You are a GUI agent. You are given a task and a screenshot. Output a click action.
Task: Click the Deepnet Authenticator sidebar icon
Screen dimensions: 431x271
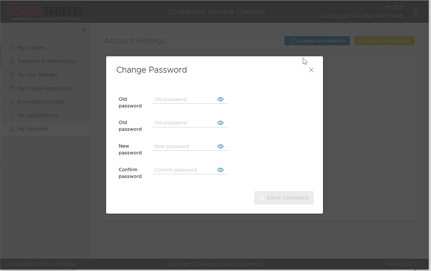(x=12, y=61)
